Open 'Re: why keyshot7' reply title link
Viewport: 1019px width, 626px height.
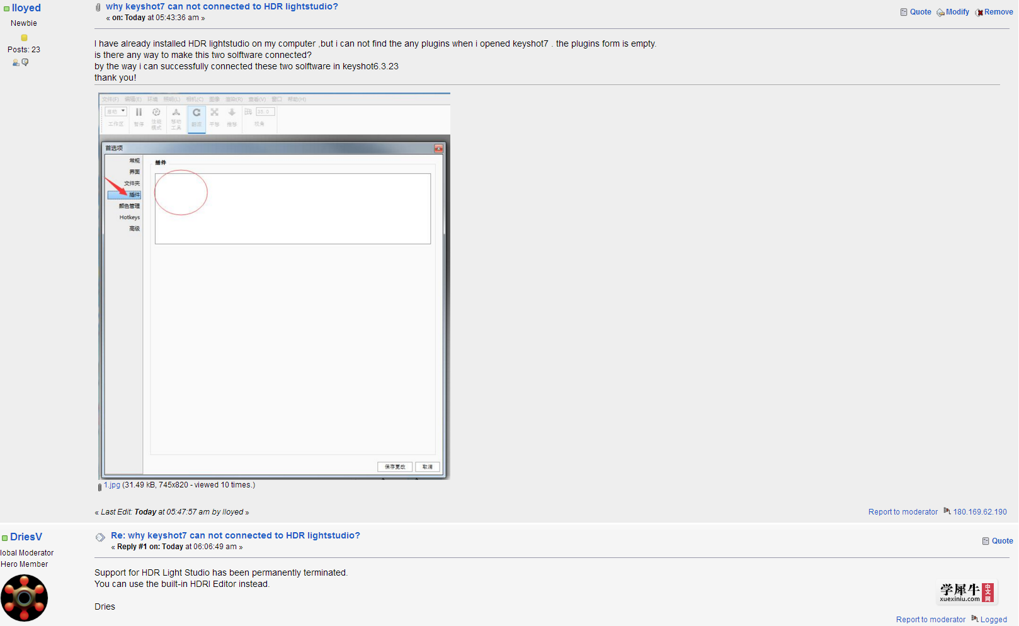click(236, 535)
